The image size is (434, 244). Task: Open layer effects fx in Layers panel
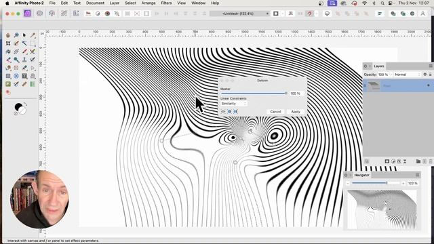pos(399,161)
